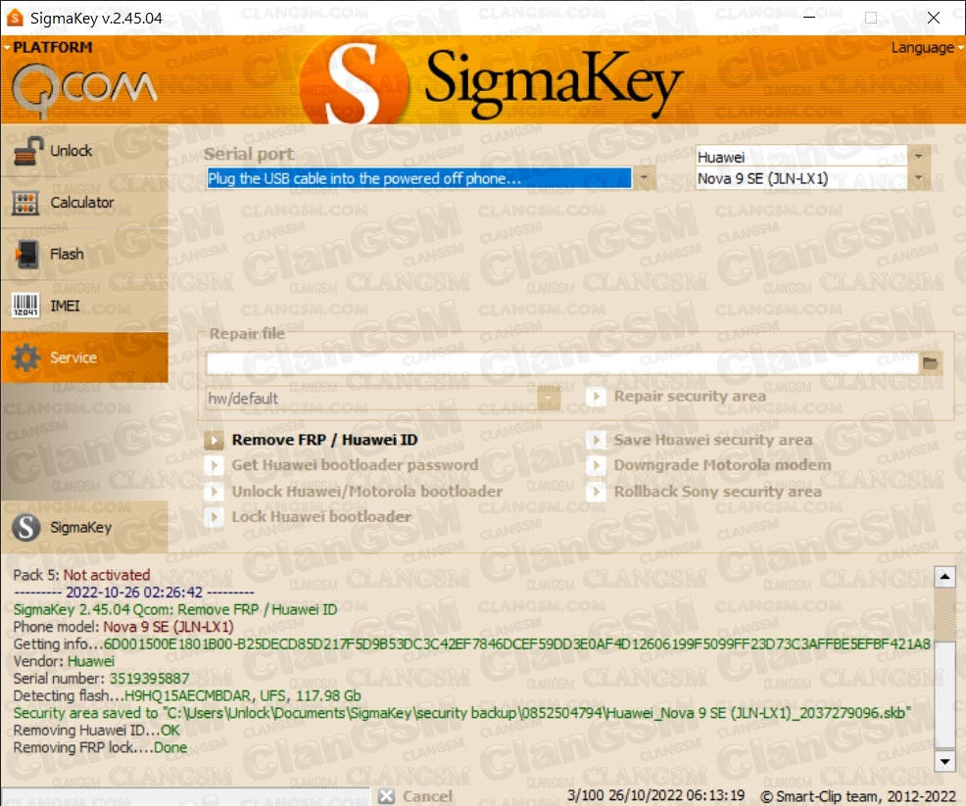Screen dimensions: 966x806
Task: Click the folder icon to browse for repair file
Action: coord(930,362)
